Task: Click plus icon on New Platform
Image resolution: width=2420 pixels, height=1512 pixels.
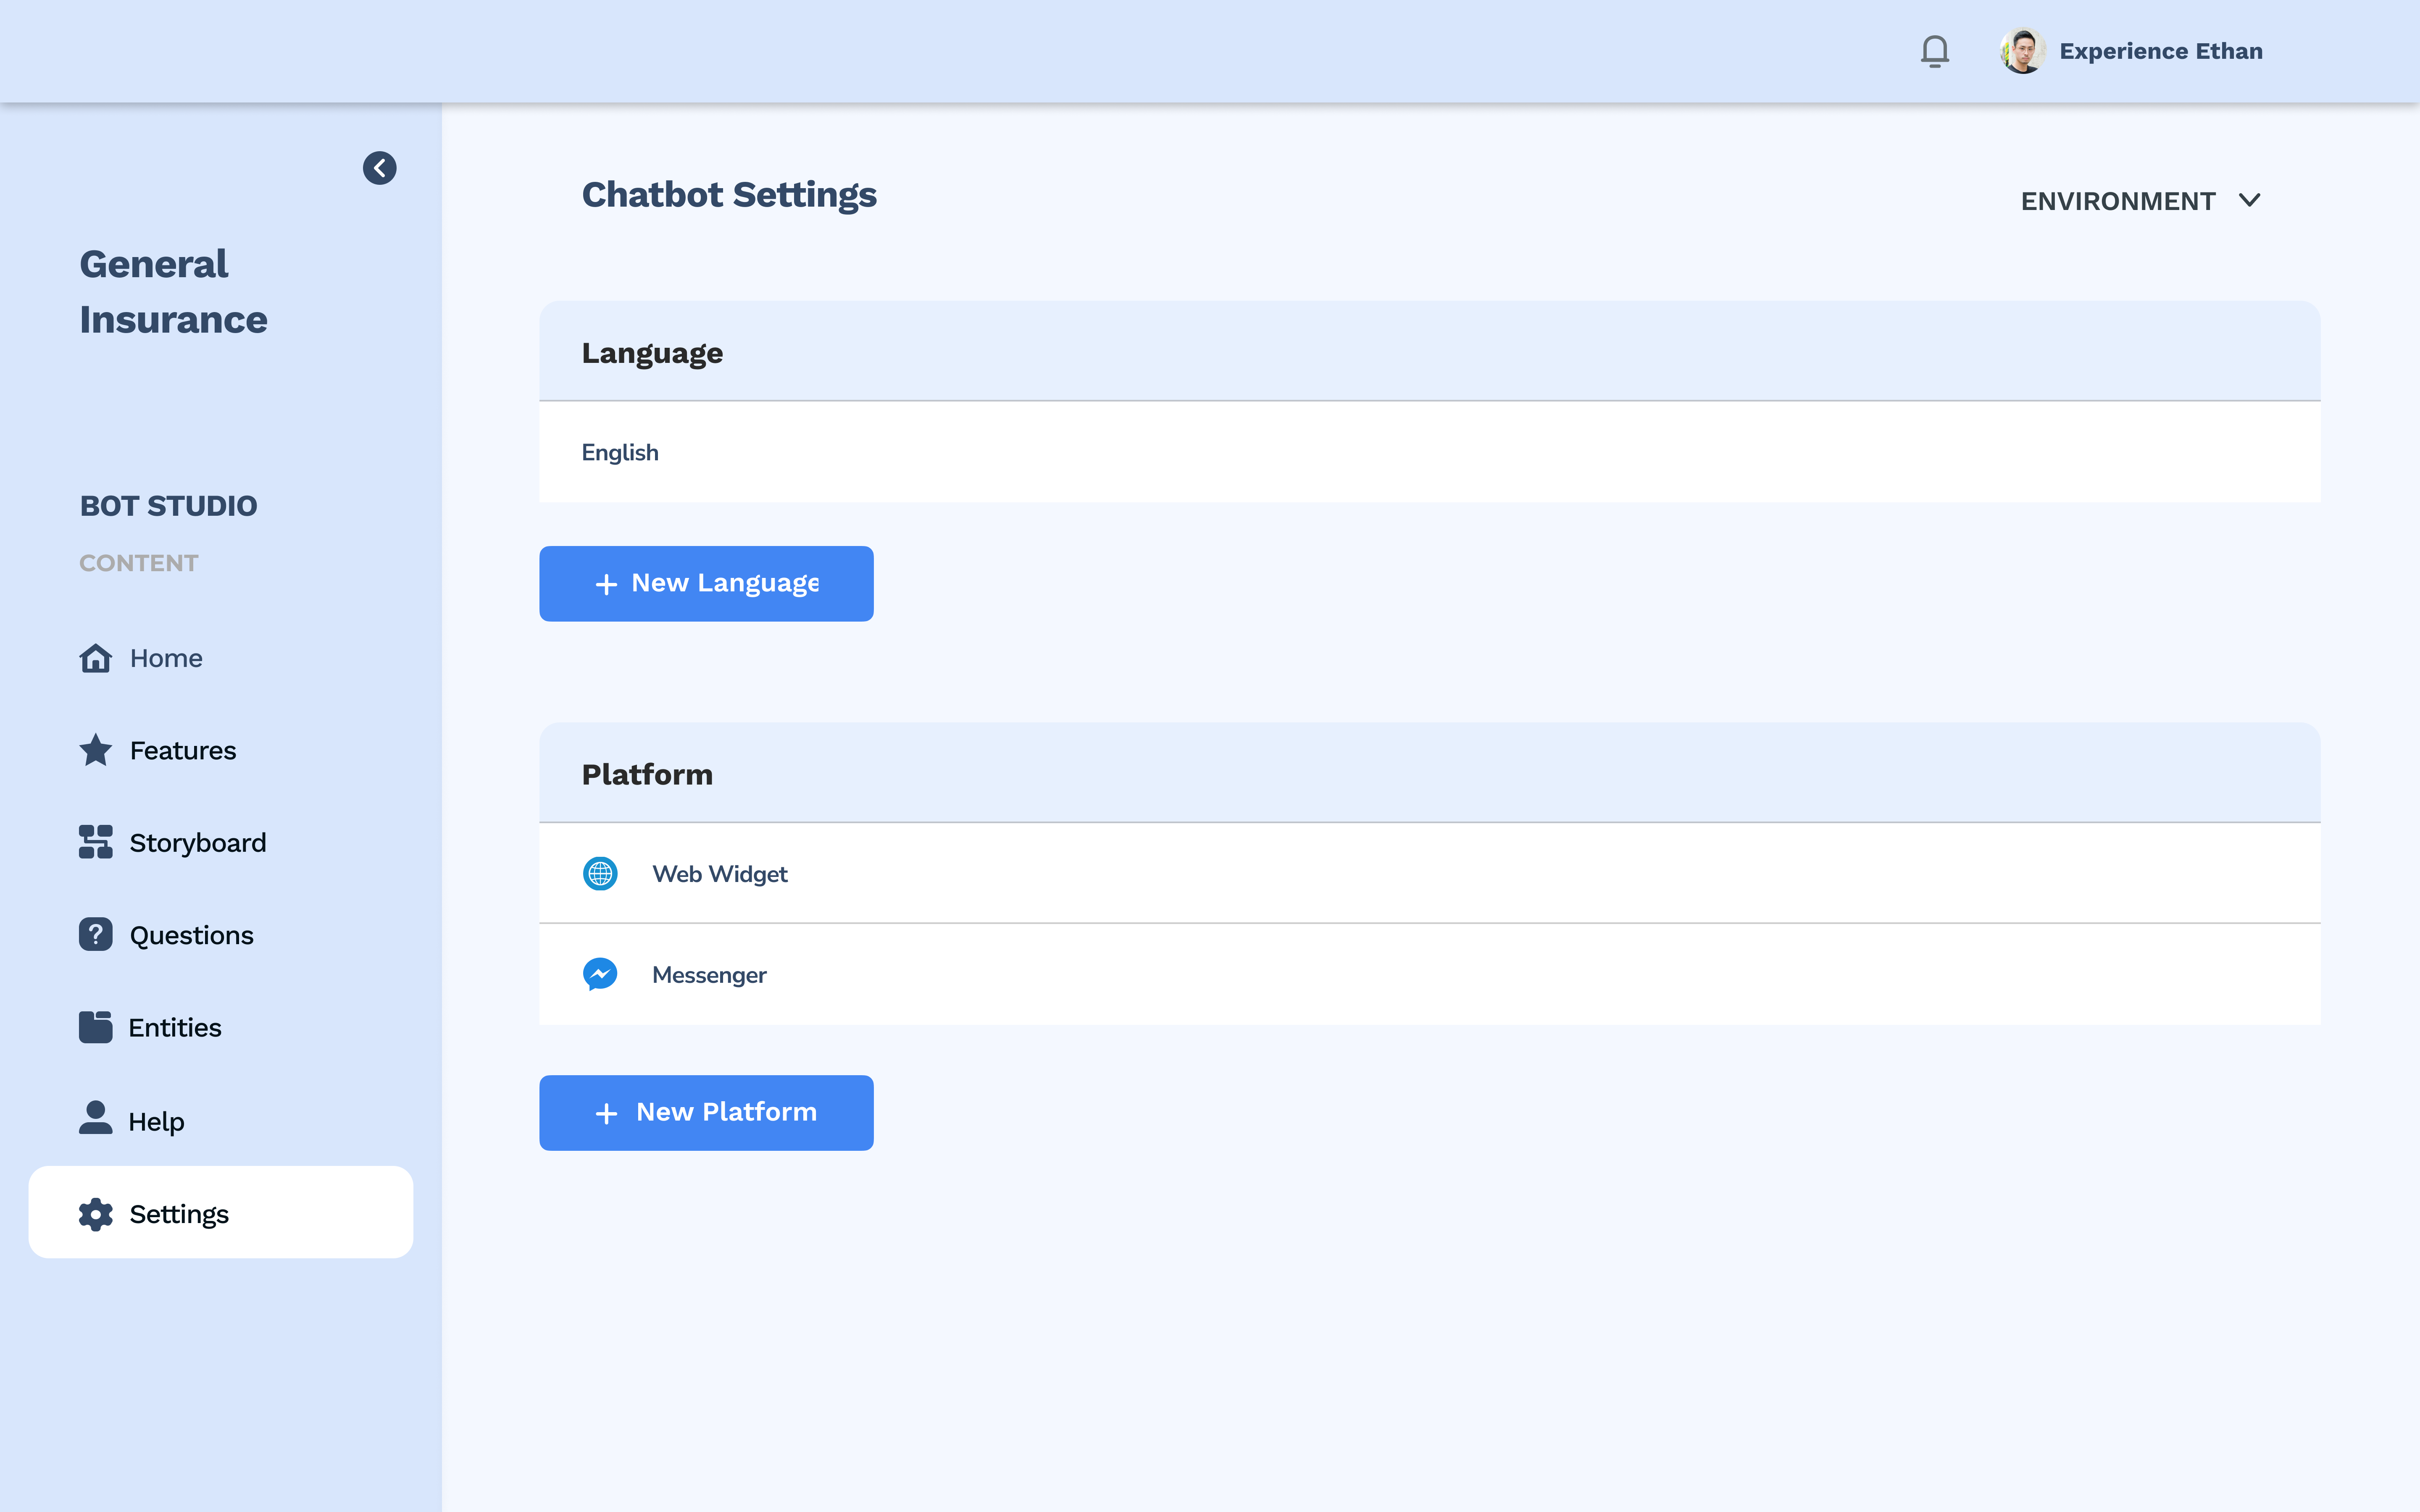Action: point(606,1113)
